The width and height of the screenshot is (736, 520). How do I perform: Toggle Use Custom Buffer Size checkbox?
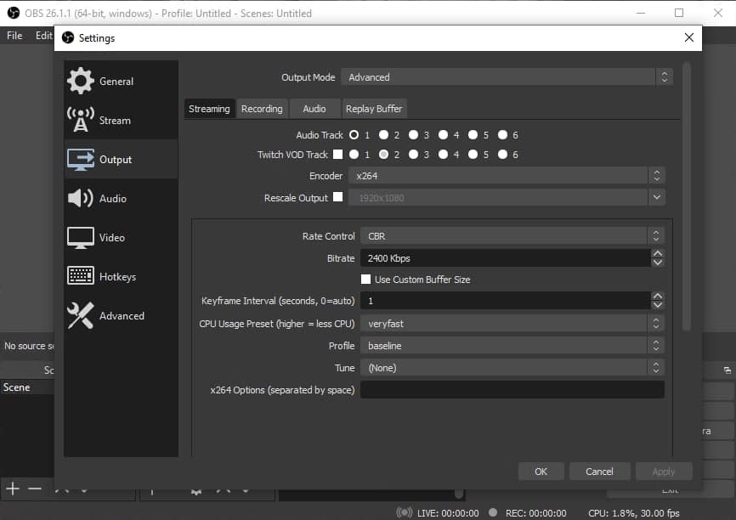366,279
